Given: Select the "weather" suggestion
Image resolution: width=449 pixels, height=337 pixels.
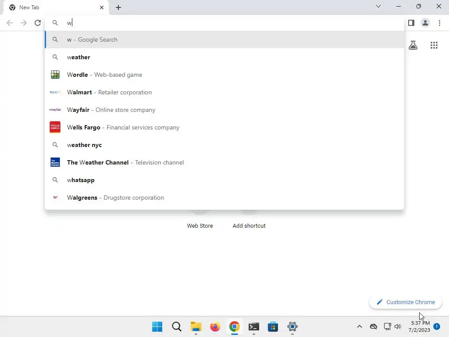Looking at the screenshot, I should coord(224,57).
